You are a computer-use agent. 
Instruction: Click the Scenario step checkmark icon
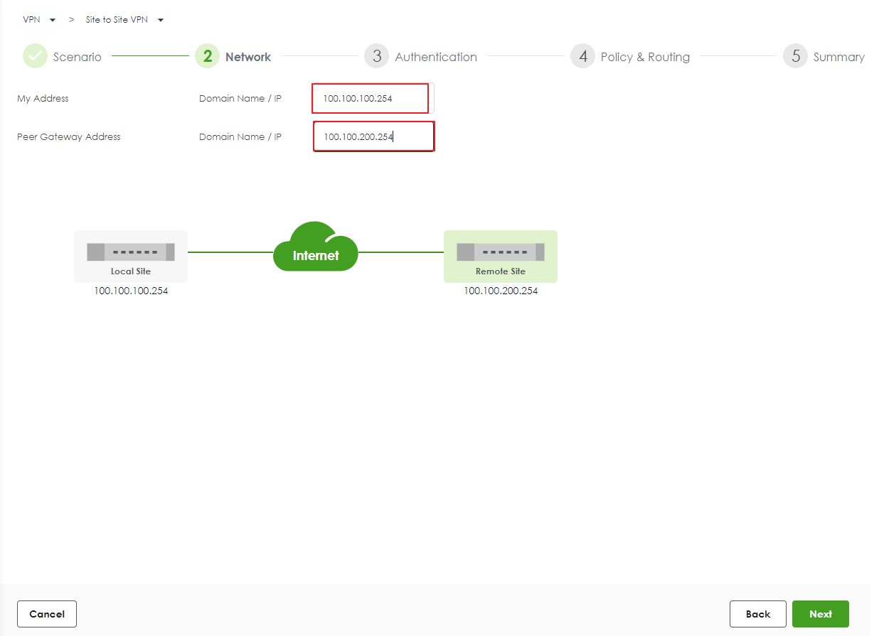(35, 56)
